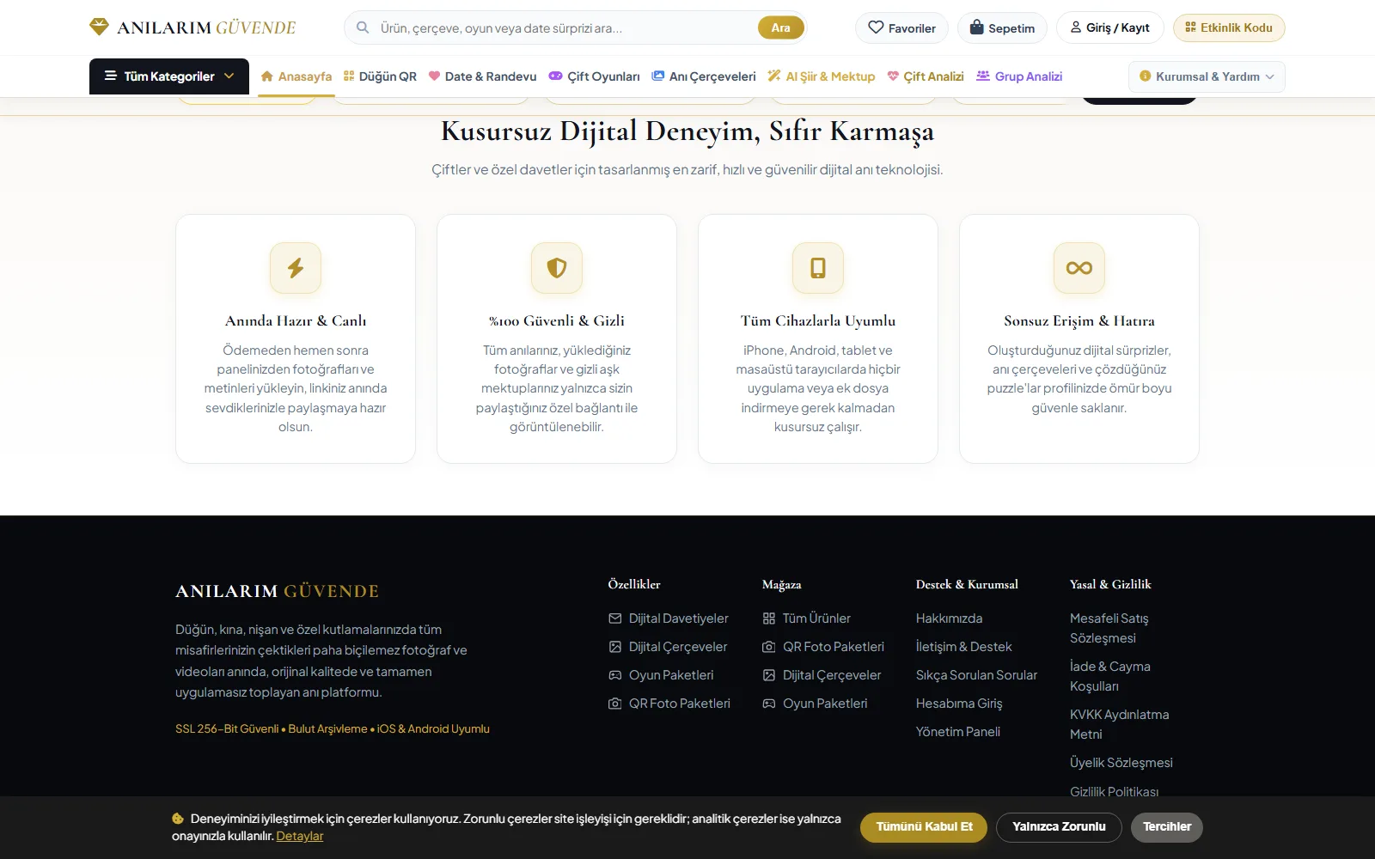Click the diamond logo icon in header
This screenshot has height=859, width=1375.
[100, 27]
